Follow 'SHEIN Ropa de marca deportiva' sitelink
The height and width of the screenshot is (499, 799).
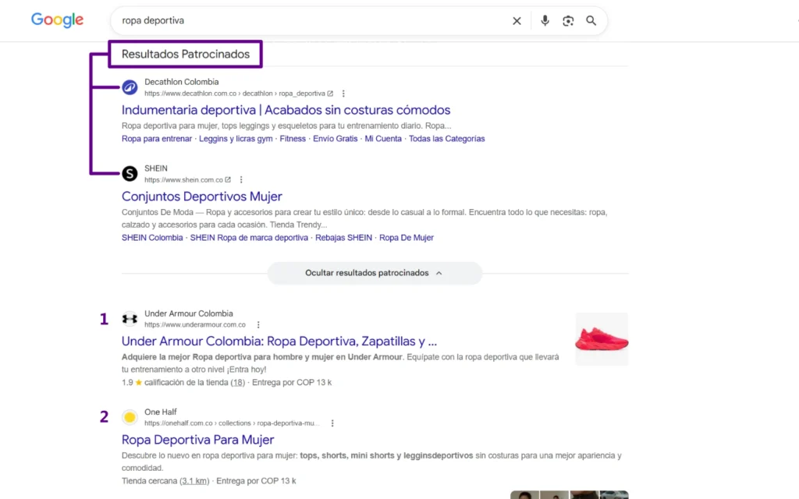click(249, 238)
